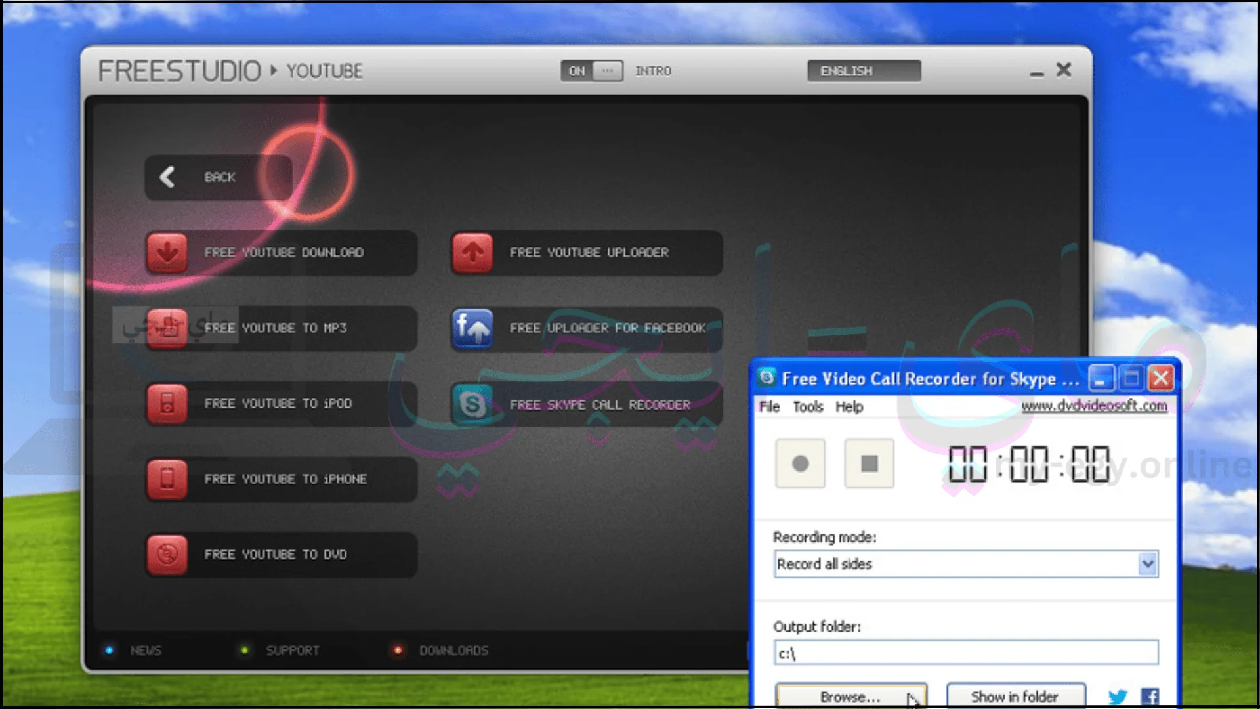Click the 00:00:00 recording timer display

(1029, 463)
